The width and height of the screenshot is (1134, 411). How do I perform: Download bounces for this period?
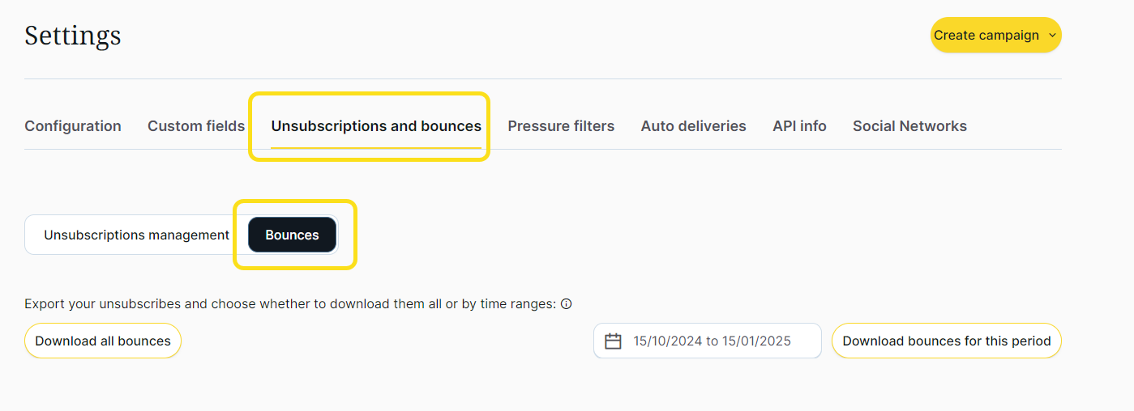946,341
